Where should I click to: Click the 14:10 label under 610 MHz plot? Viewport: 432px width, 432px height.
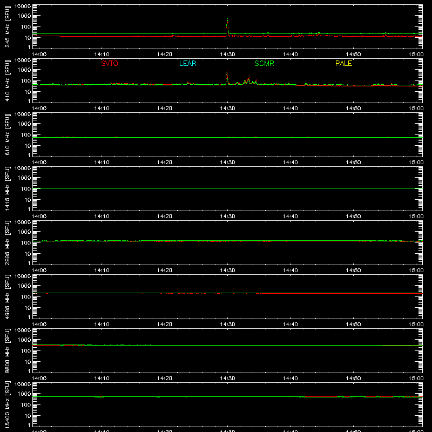click(x=102, y=163)
